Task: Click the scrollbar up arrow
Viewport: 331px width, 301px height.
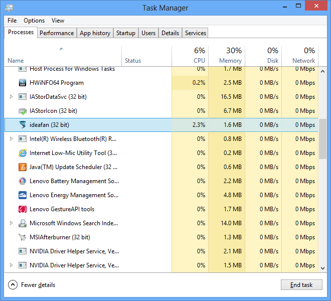Action: pos(322,71)
